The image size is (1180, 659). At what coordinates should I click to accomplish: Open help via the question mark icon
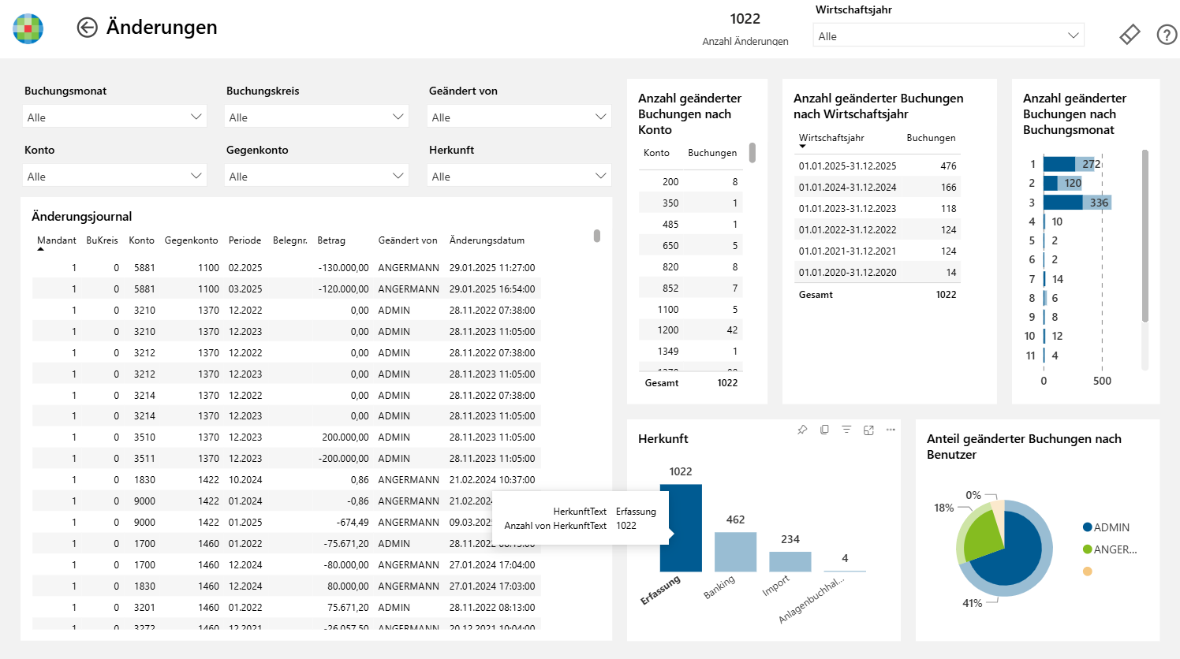pos(1167,35)
